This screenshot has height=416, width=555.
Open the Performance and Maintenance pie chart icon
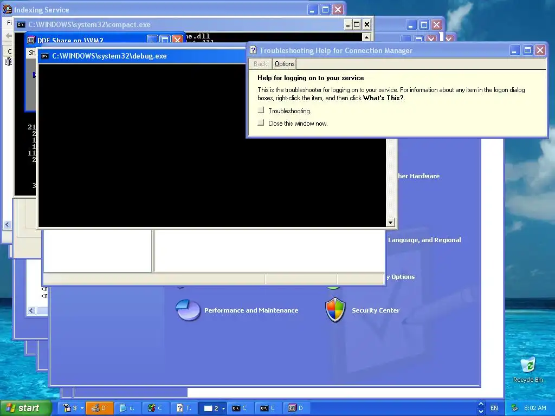(188, 310)
